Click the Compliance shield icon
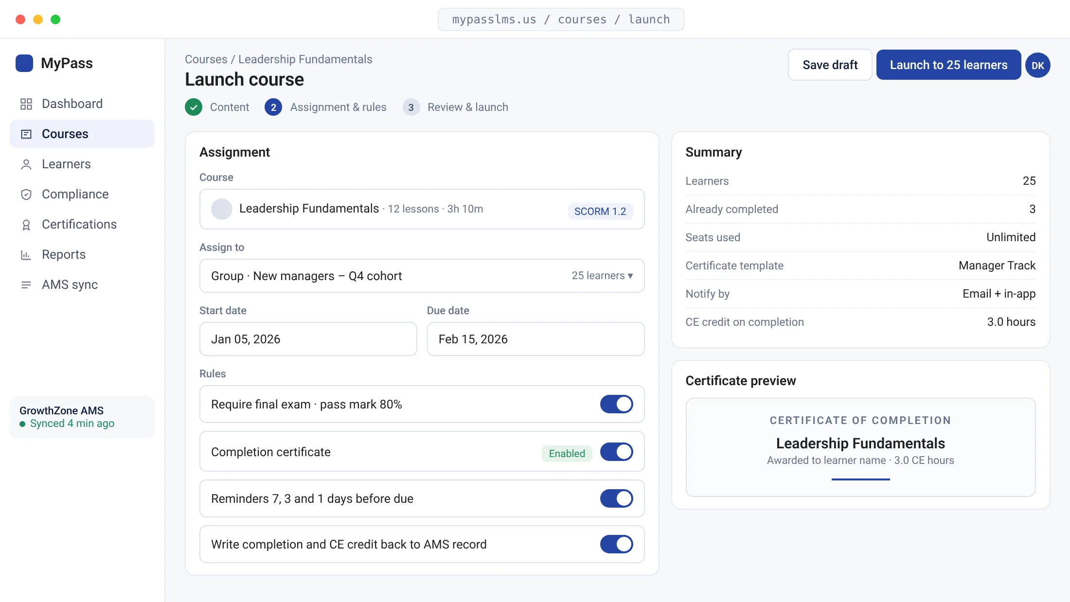 click(x=26, y=194)
